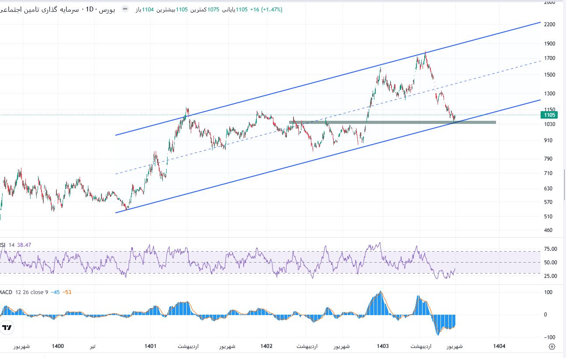This screenshot has height=358, width=566.
Task: Click the price change +16 (+1.47%)
Action: tap(266, 9)
